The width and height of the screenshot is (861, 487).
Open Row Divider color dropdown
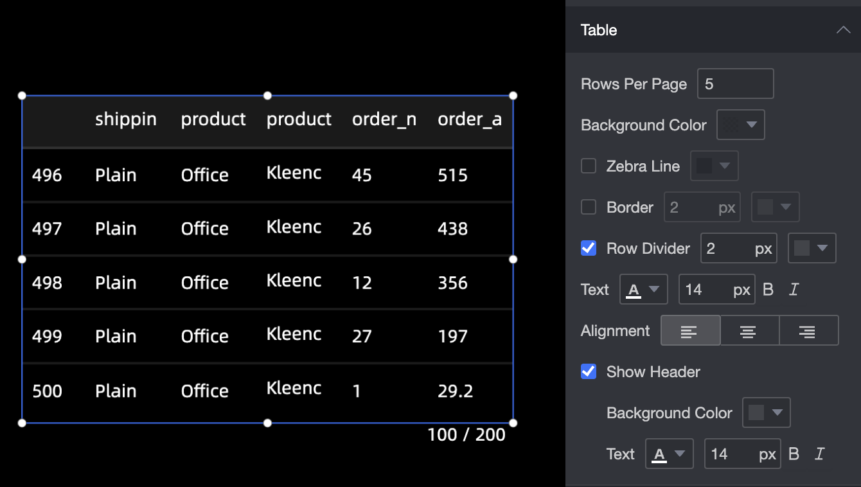coord(812,249)
